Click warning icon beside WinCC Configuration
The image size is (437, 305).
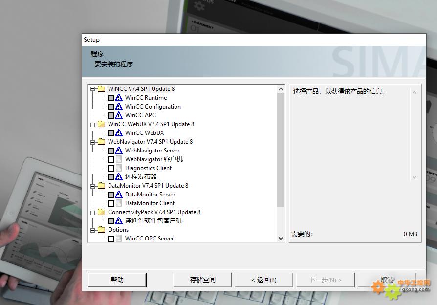119,107
